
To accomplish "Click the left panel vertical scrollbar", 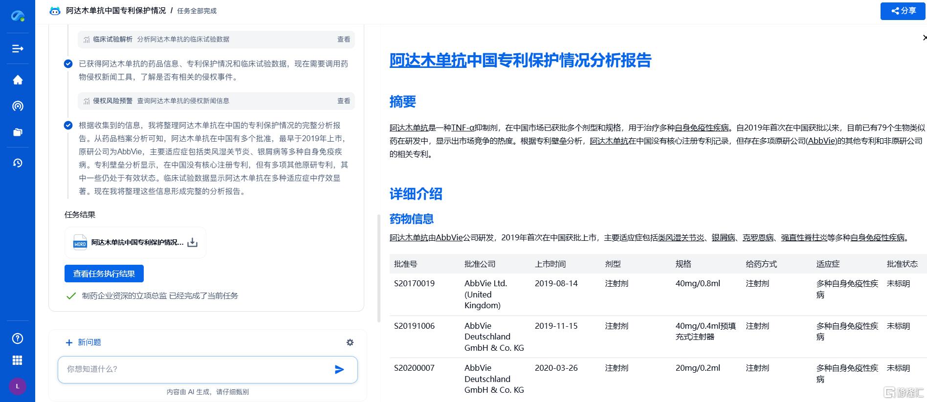I will [379, 268].
